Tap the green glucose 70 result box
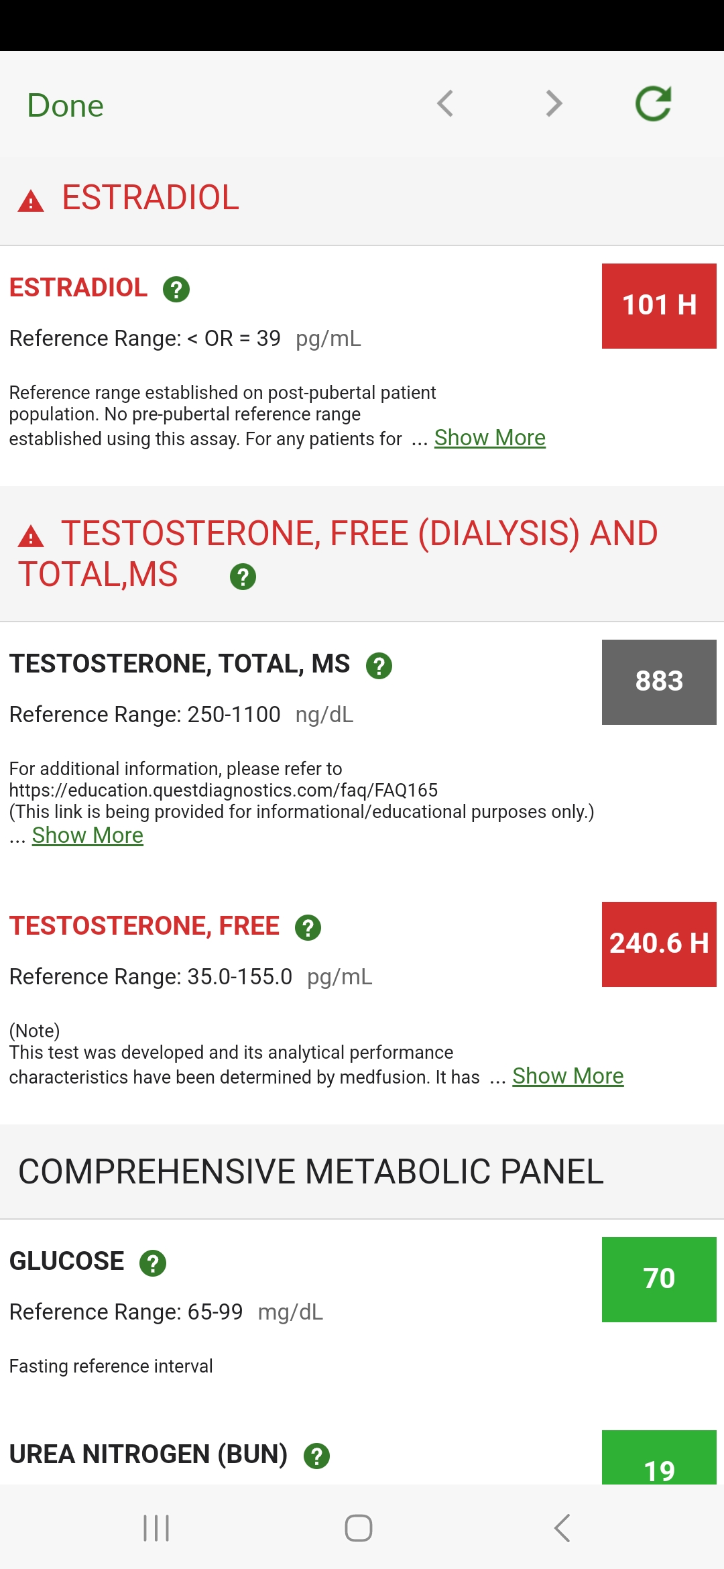The image size is (724, 1569). click(x=659, y=1279)
